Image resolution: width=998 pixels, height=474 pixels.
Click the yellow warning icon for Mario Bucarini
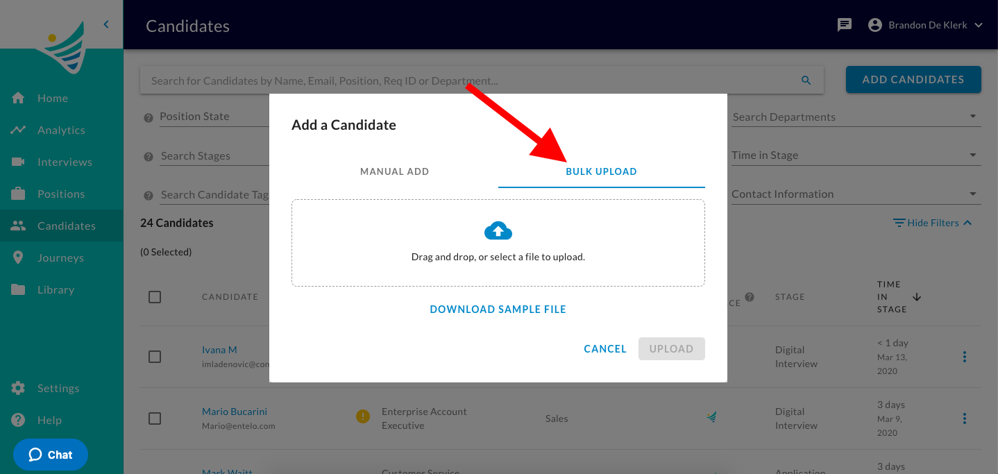click(362, 416)
